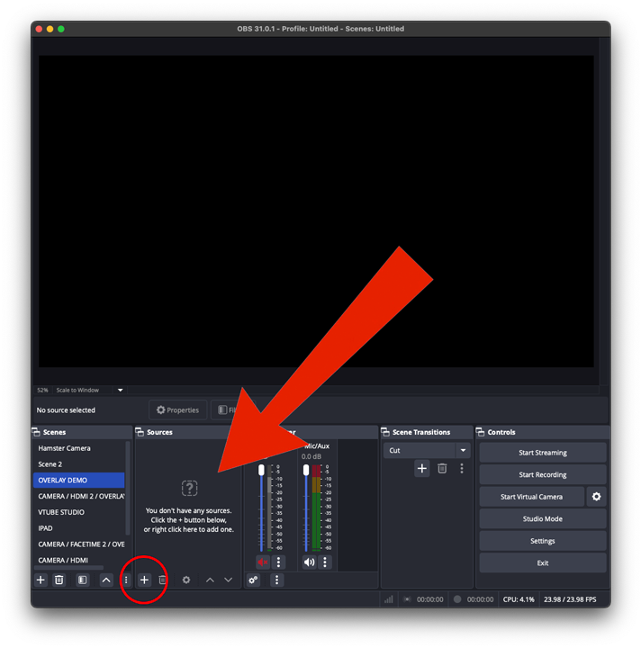Click the add source plus button

[144, 580]
